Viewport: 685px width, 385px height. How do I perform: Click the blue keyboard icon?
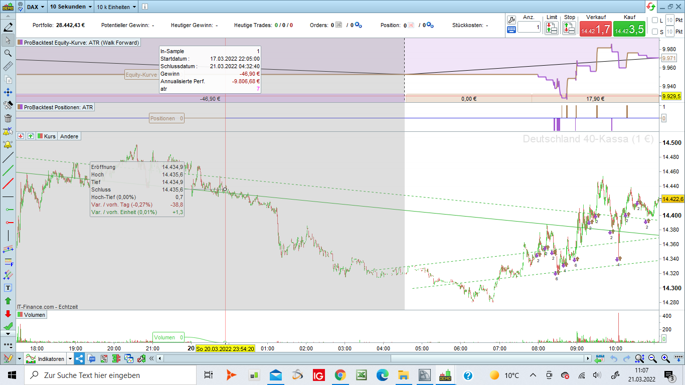511,30
